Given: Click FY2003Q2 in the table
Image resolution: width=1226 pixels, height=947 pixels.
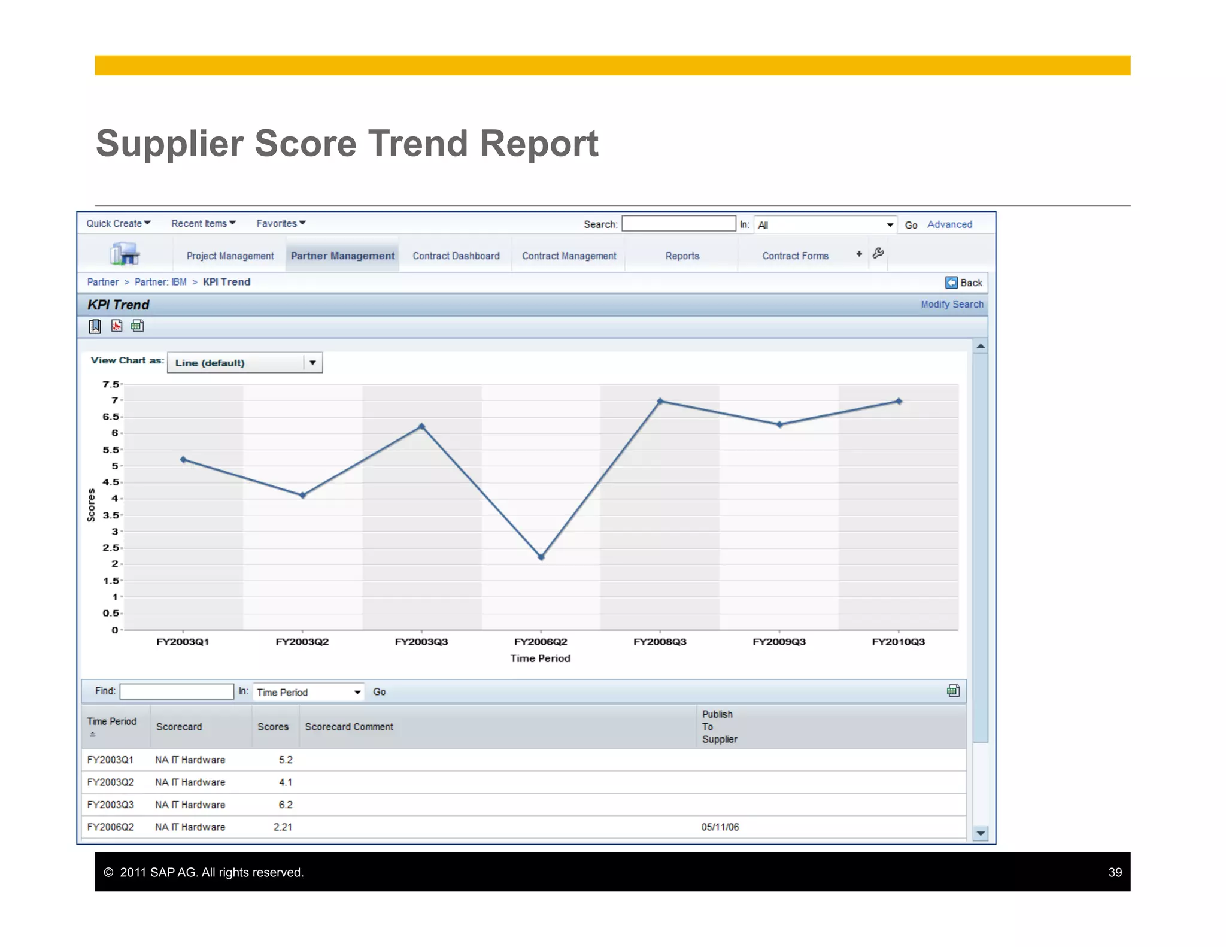Looking at the screenshot, I should [110, 782].
